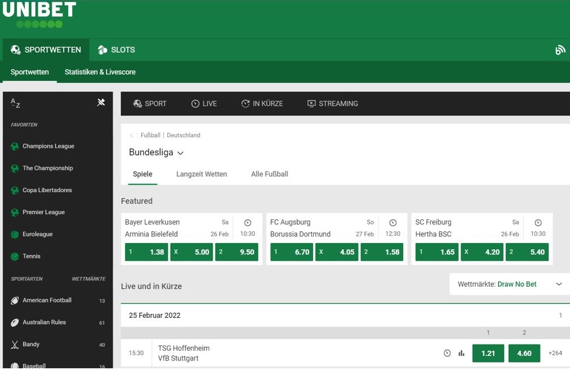Select the STREAMING navigation item
This screenshot has height=370, width=570.
pos(332,104)
